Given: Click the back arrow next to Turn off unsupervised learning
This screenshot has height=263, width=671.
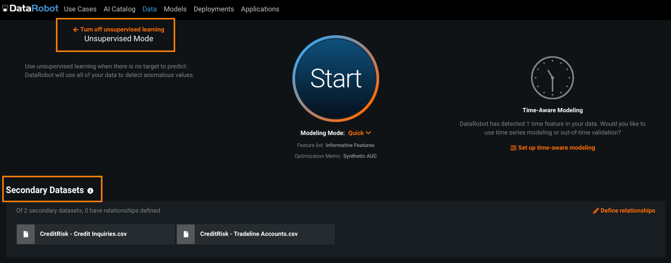Looking at the screenshot, I should coord(76,29).
